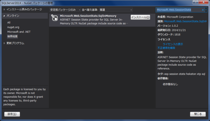
Task: Click the ダウンロード: 1818 text
Action: [169, 34]
